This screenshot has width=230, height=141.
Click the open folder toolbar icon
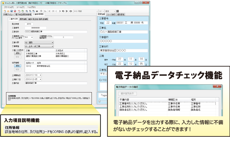[8, 11]
